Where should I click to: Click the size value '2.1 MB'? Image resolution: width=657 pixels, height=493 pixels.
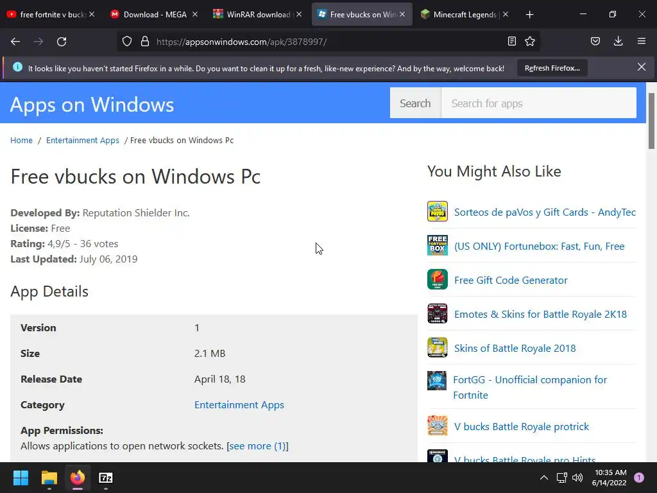[210, 354]
